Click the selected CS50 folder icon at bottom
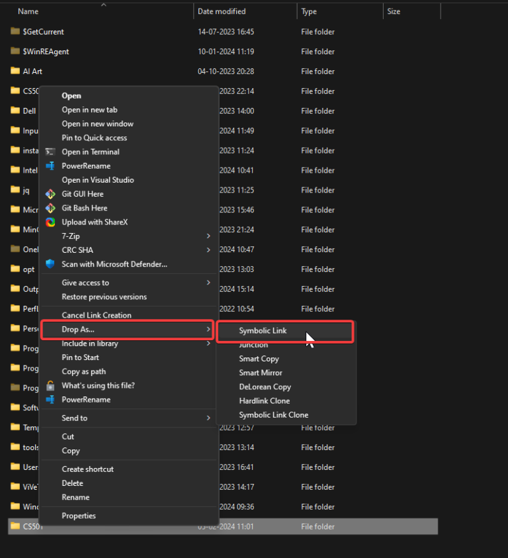This screenshot has height=558, width=508. coord(15,526)
